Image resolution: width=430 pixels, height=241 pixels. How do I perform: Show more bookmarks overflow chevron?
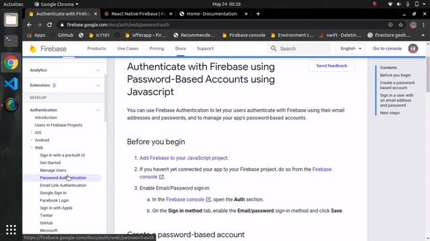(x=423, y=35)
